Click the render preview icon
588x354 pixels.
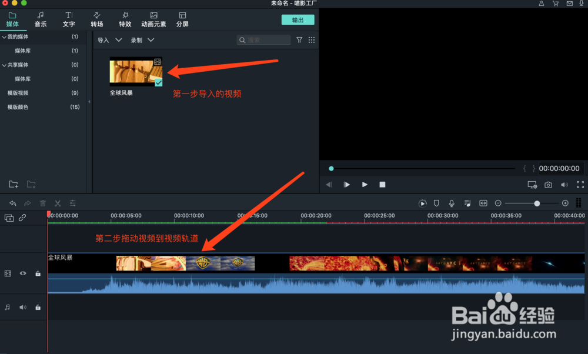[422, 203]
